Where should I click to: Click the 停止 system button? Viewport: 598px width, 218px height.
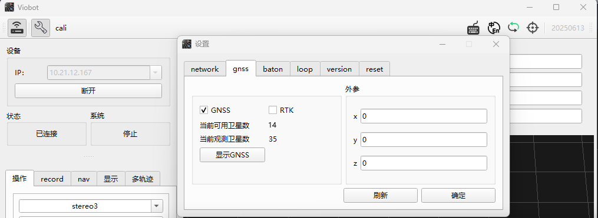coord(130,134)
